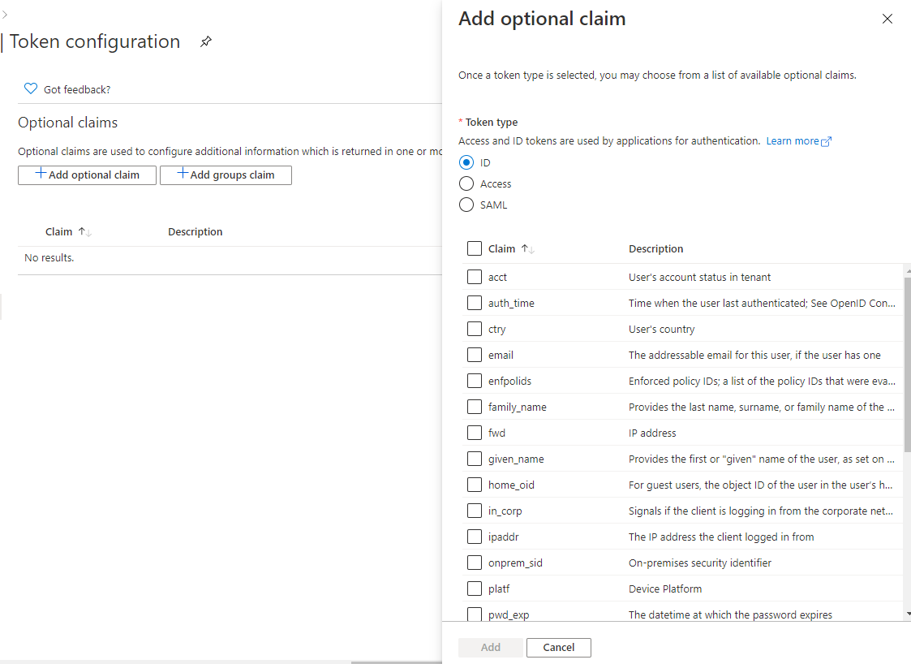Click the scroll-down arrow of claims list
This screenshot has height=664, width=911.
coord(908,614)
